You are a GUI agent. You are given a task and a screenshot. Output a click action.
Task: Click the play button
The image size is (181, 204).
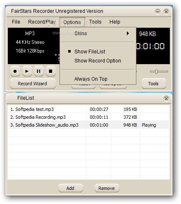coord(27,71)
